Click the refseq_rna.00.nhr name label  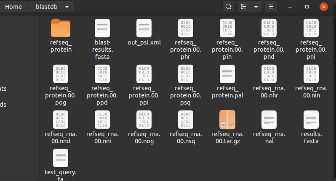(x=269, y=92)
